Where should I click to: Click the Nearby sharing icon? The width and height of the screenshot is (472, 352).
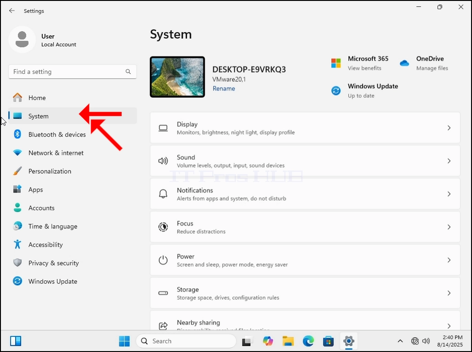(163, 325)
